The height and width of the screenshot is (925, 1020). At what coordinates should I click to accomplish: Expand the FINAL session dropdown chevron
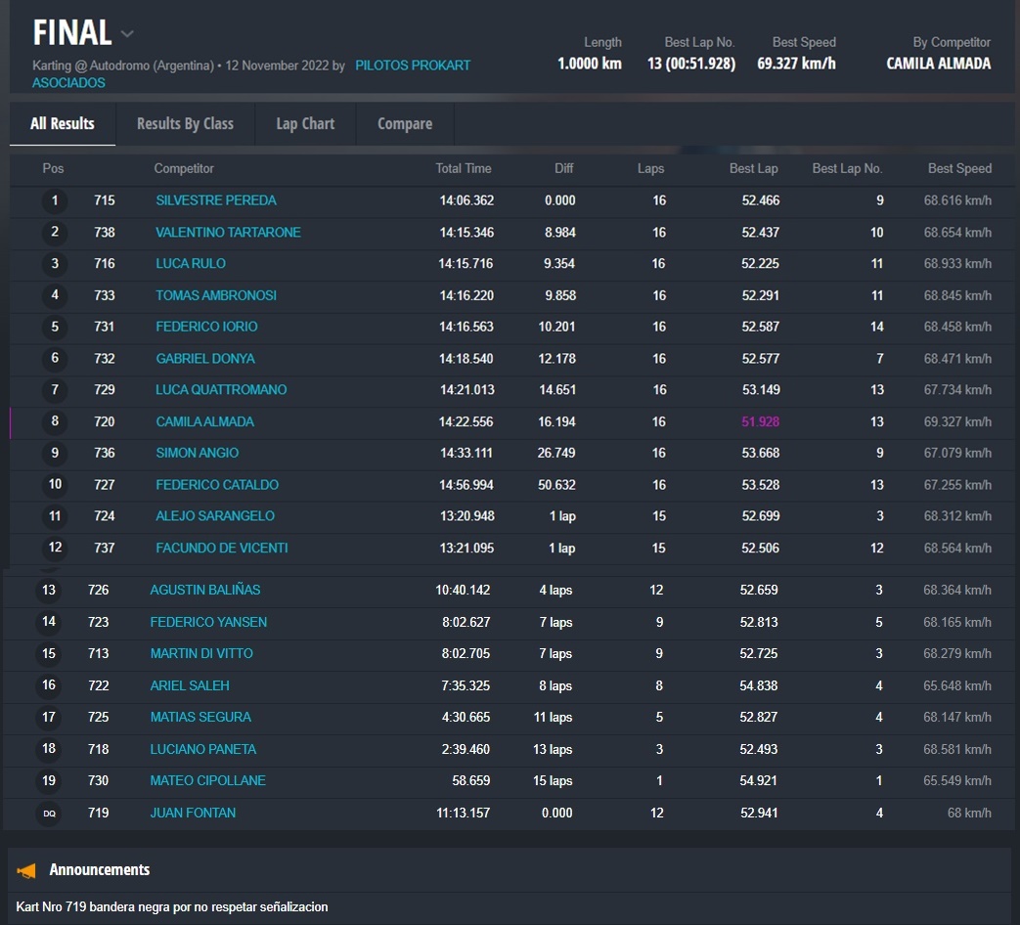click(127, 33)
